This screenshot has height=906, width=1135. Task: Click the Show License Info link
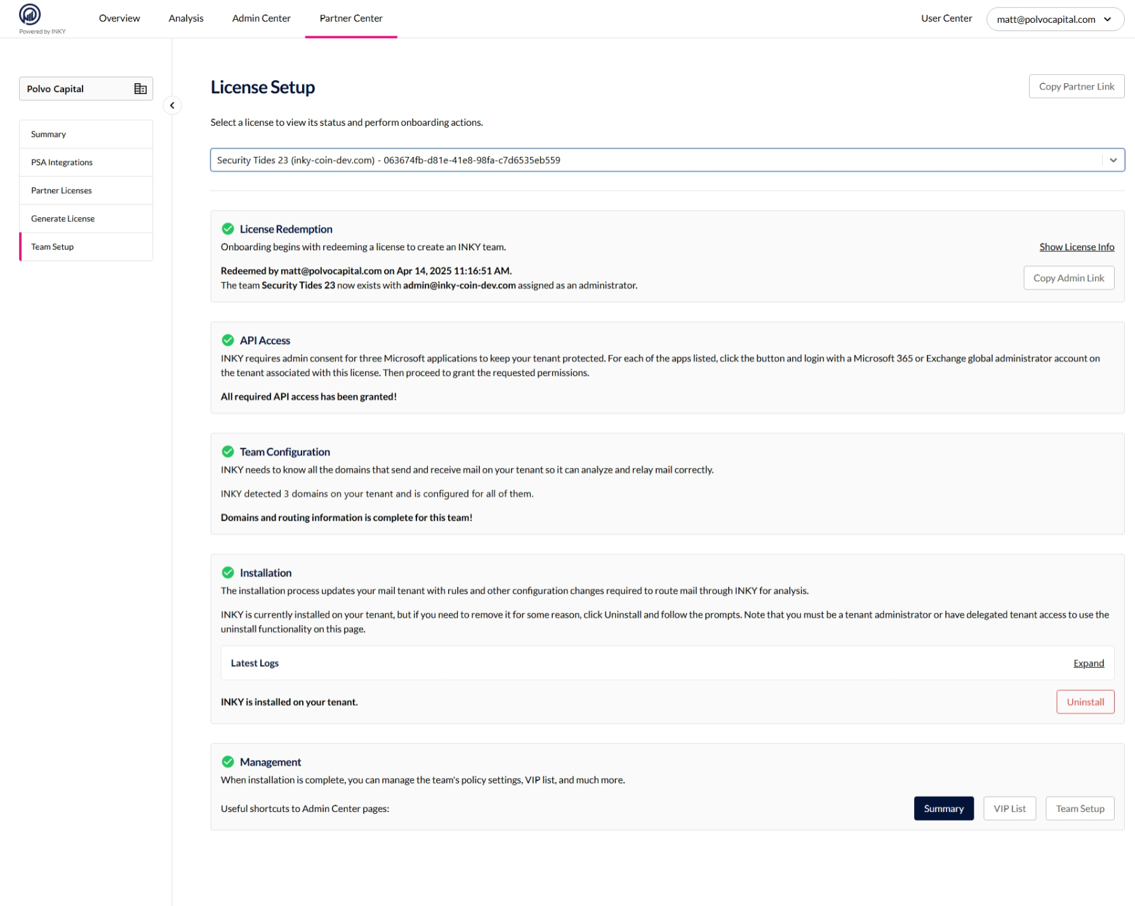click(1076, 247)
